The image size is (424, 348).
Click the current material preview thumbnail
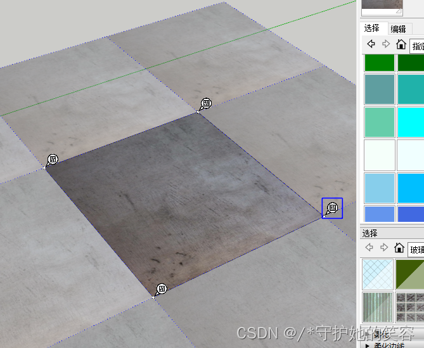point(382,8)
